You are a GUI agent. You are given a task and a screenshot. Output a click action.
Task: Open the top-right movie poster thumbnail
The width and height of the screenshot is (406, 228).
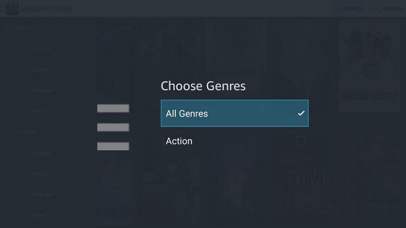(370, 66)
